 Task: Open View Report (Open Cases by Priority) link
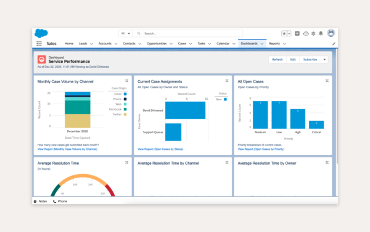click(x=261, y=149)
